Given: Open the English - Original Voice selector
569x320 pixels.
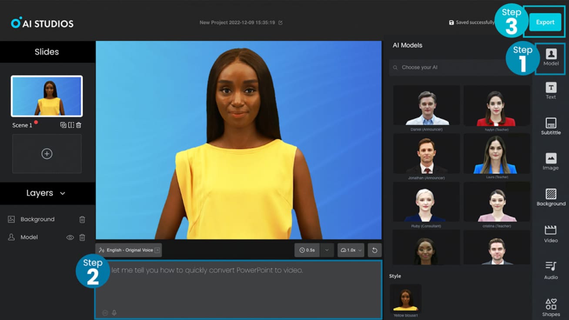Looking at the screenshot, I should tap(127, 250).
